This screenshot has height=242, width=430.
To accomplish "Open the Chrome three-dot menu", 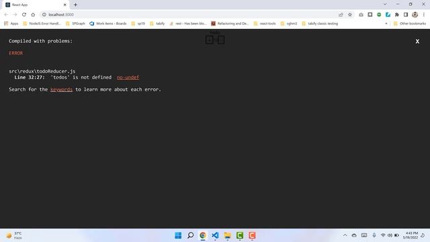I will pos(424,15).
